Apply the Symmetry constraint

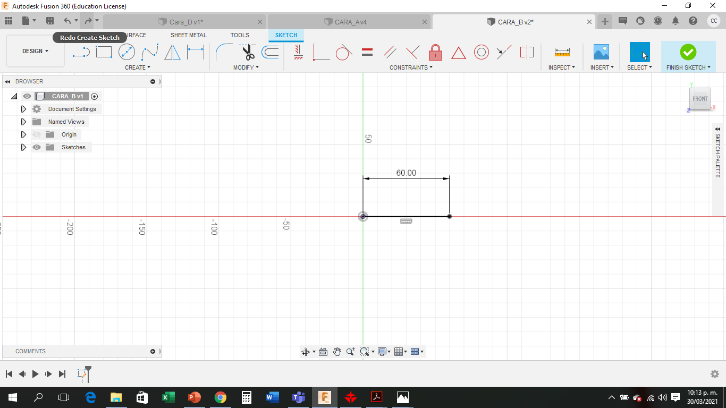[x=527, y=52]
